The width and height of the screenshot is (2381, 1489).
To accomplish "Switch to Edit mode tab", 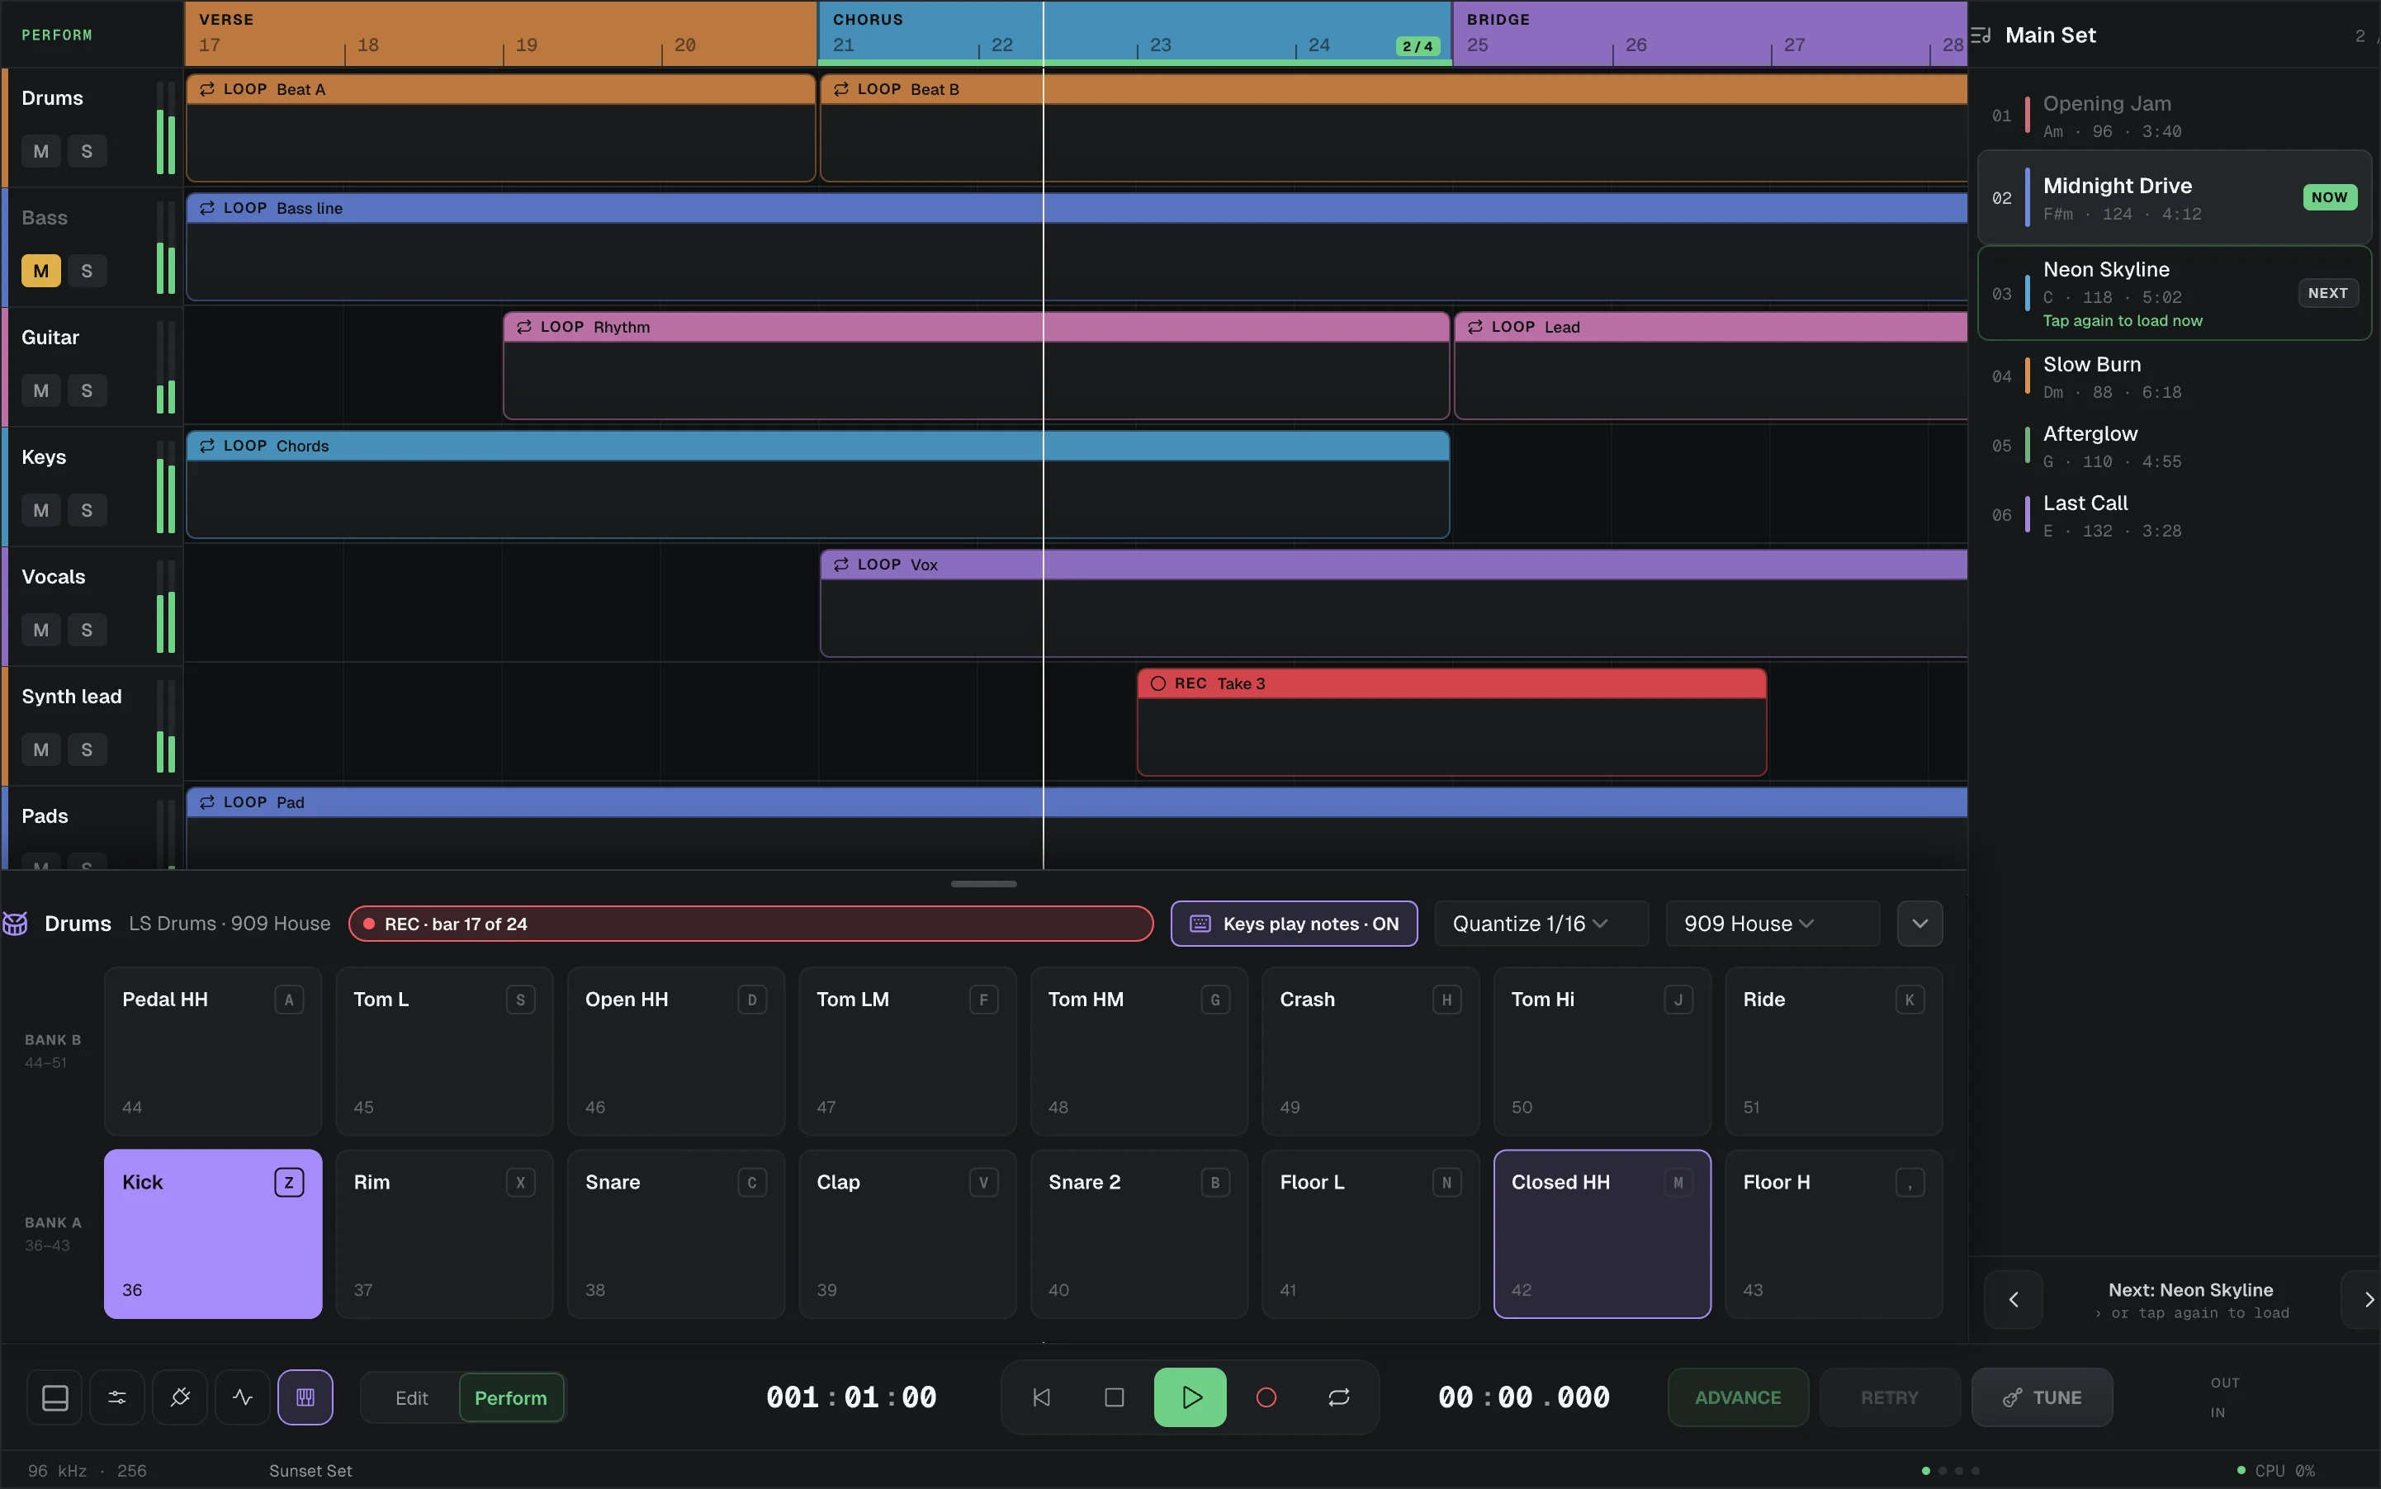I will click(412, 1397).
